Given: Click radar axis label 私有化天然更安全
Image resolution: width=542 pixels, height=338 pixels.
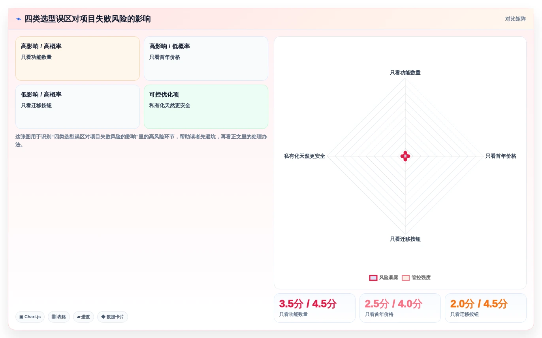Looking at the screenshot, I should point(304,156).
